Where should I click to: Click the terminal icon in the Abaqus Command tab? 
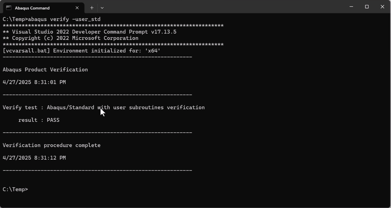point(9,8)
